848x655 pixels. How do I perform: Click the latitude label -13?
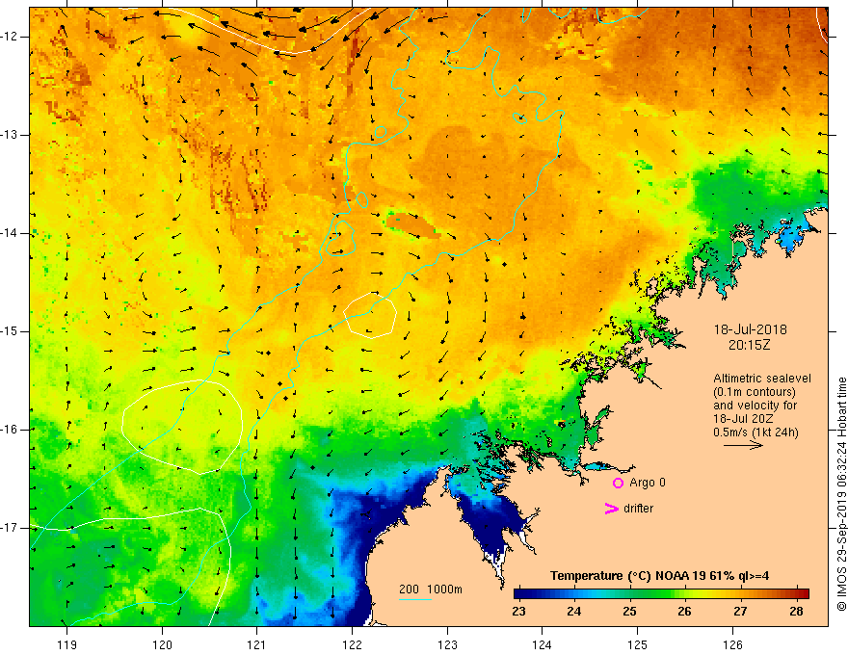coord(11,135)
